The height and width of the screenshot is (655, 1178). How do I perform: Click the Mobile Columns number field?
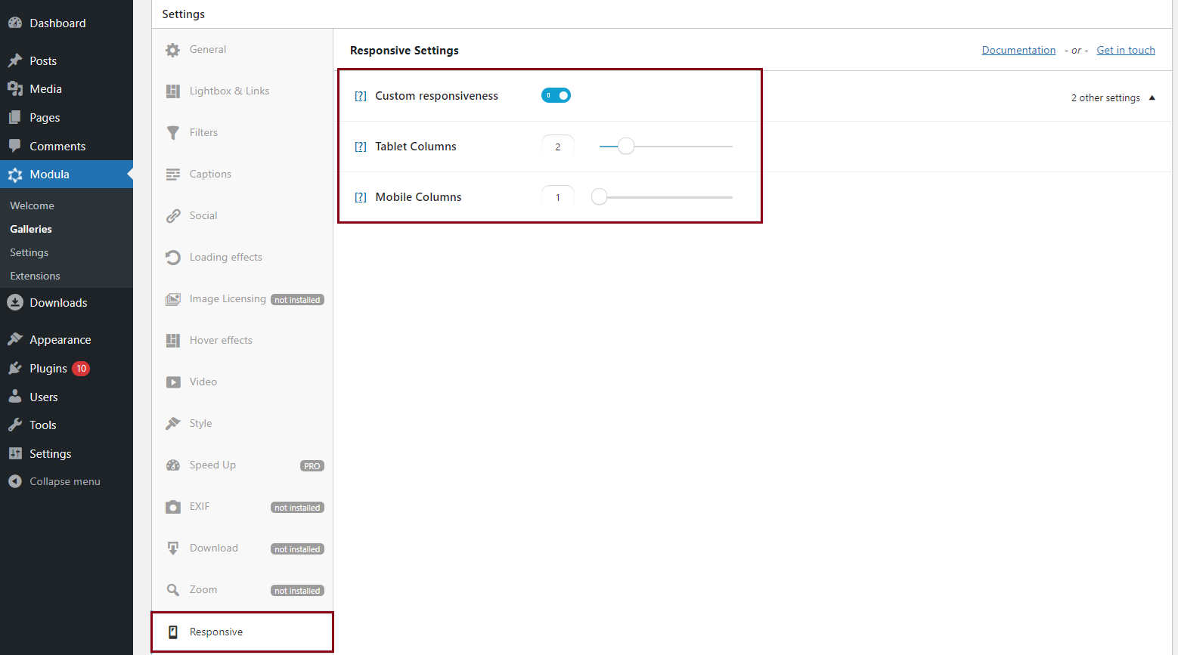(x=558, y=197)
